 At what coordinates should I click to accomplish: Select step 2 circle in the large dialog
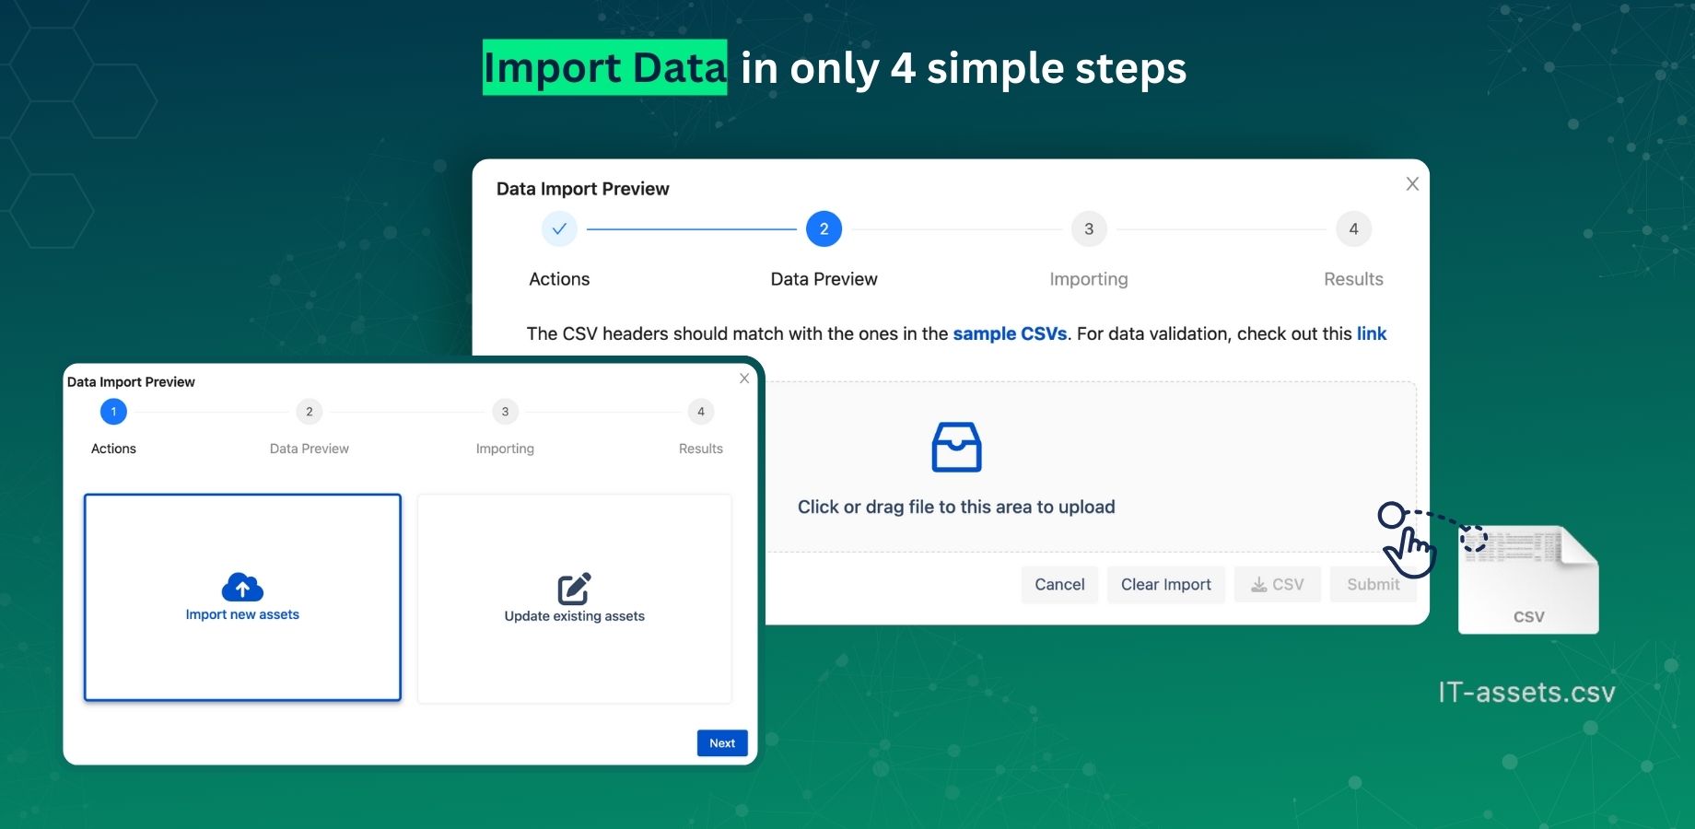coord(824,229)
